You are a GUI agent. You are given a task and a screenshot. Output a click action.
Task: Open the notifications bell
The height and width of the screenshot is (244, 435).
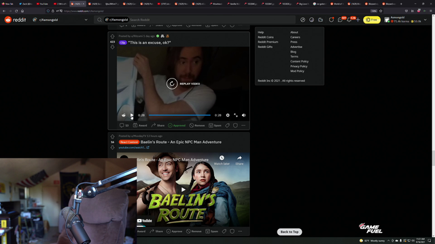(x=349, y=20)
